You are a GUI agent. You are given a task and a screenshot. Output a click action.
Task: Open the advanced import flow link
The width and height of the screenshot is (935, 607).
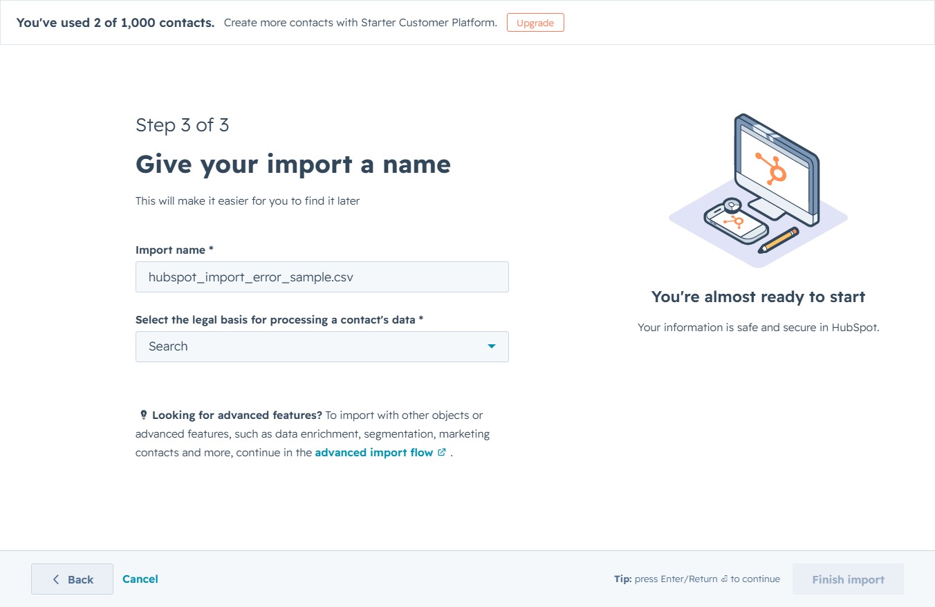[374, 453]
